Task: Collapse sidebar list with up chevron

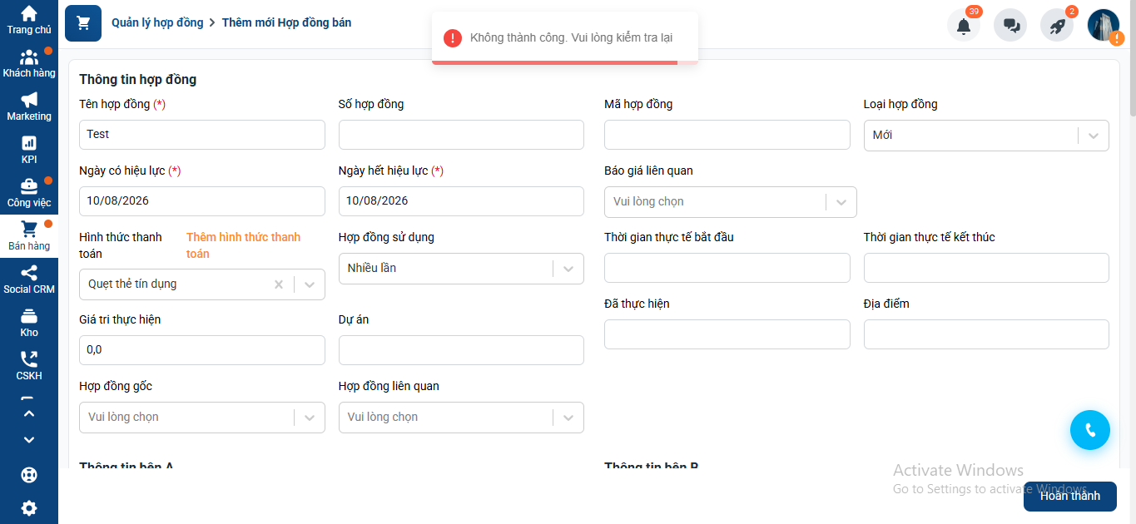Action: click(29, 413)
